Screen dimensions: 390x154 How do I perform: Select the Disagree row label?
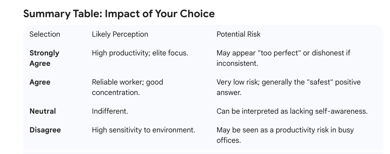45,130
